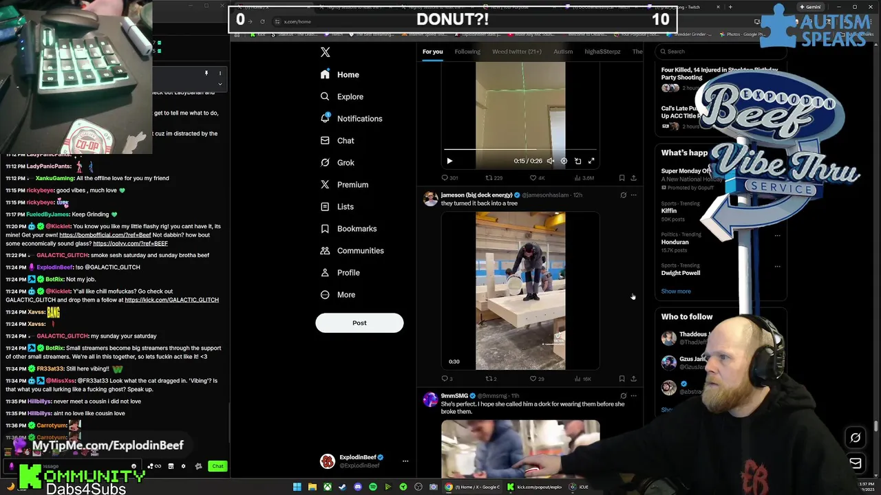The width and height of the screenshot is (881, 495).
Task: Switch to the For you tab
Action: 432,52
